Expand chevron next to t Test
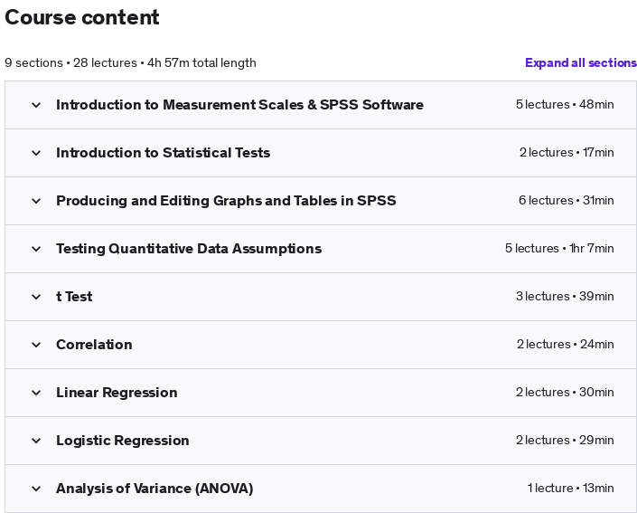 (x=36, y=297)
